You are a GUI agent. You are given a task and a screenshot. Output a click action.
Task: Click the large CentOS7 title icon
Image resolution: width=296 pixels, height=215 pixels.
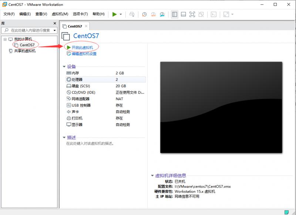pyautogui.click(x=66, y=36)
